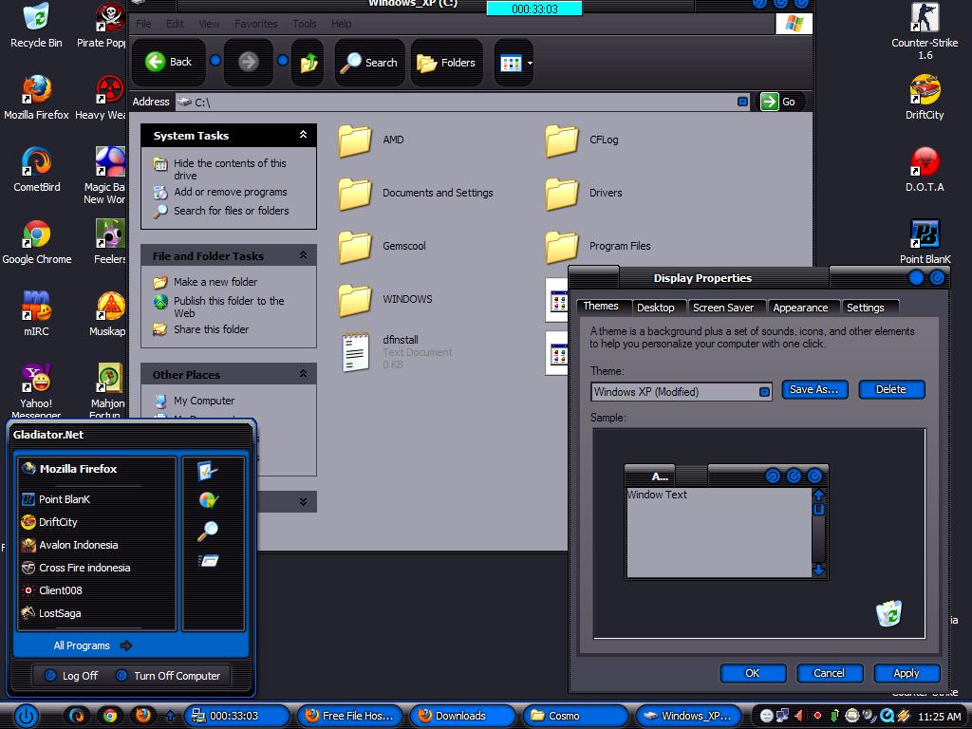The height and width of the screenshot is (729, 972).
Task: Open Recycle Bin desktop icon
Action: [x=36, y=25]
